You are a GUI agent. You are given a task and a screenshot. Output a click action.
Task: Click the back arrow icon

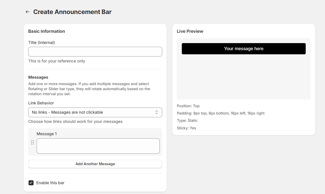pos(27,12)
